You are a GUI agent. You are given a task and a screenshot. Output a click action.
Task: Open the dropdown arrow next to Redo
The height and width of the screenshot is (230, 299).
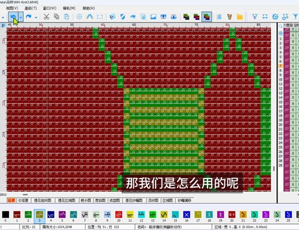(x=36, y=17)
